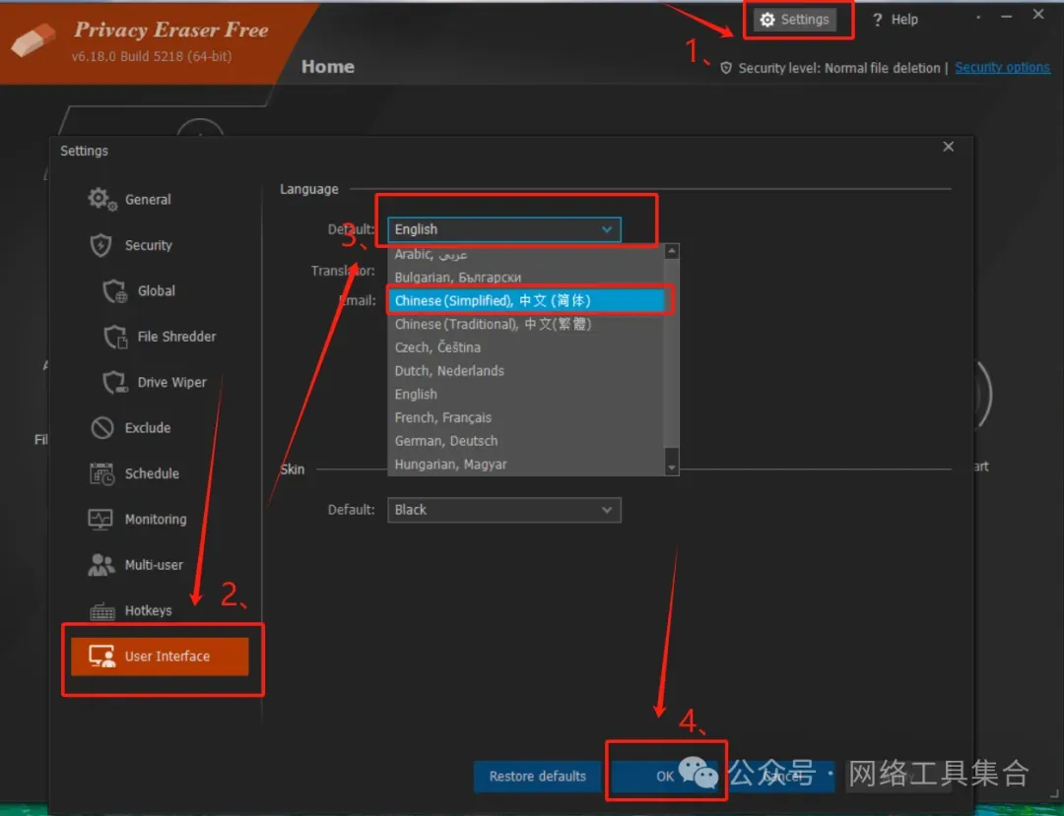This screenshot has width=1064, height=816.
Task: Click the Help question mark icon
Action: tap(877, 20)
